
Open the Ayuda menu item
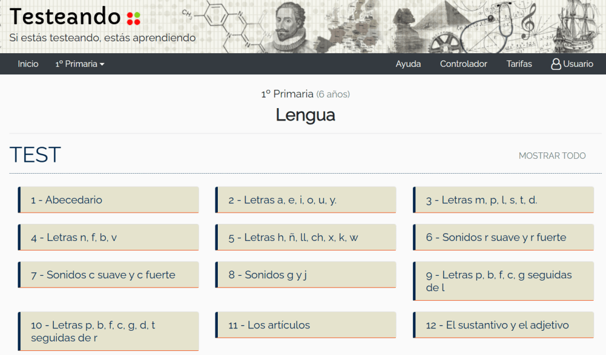click(x=408, y=64)
